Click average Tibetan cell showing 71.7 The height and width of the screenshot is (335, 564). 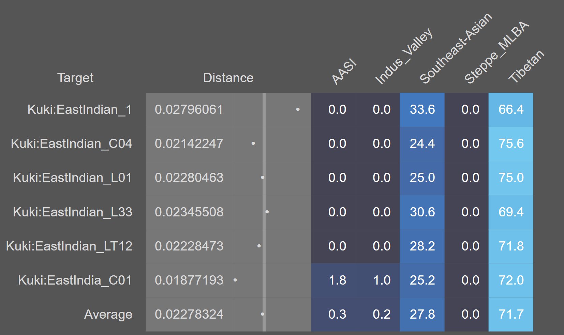pos(511,314)
